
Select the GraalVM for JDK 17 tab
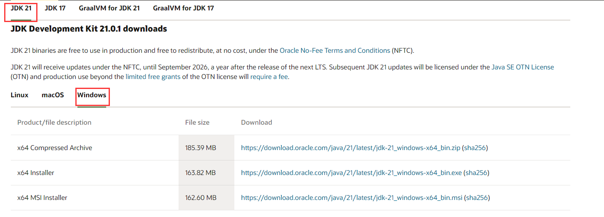click(184, 8)
